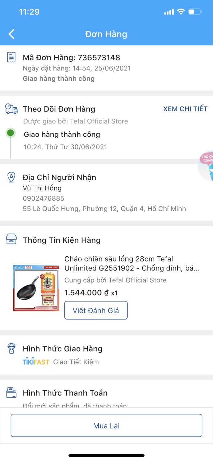The height and width of the screenshot is (461, 213).
Task: Click the wallet payment method icon
Action: pos(11,393)
